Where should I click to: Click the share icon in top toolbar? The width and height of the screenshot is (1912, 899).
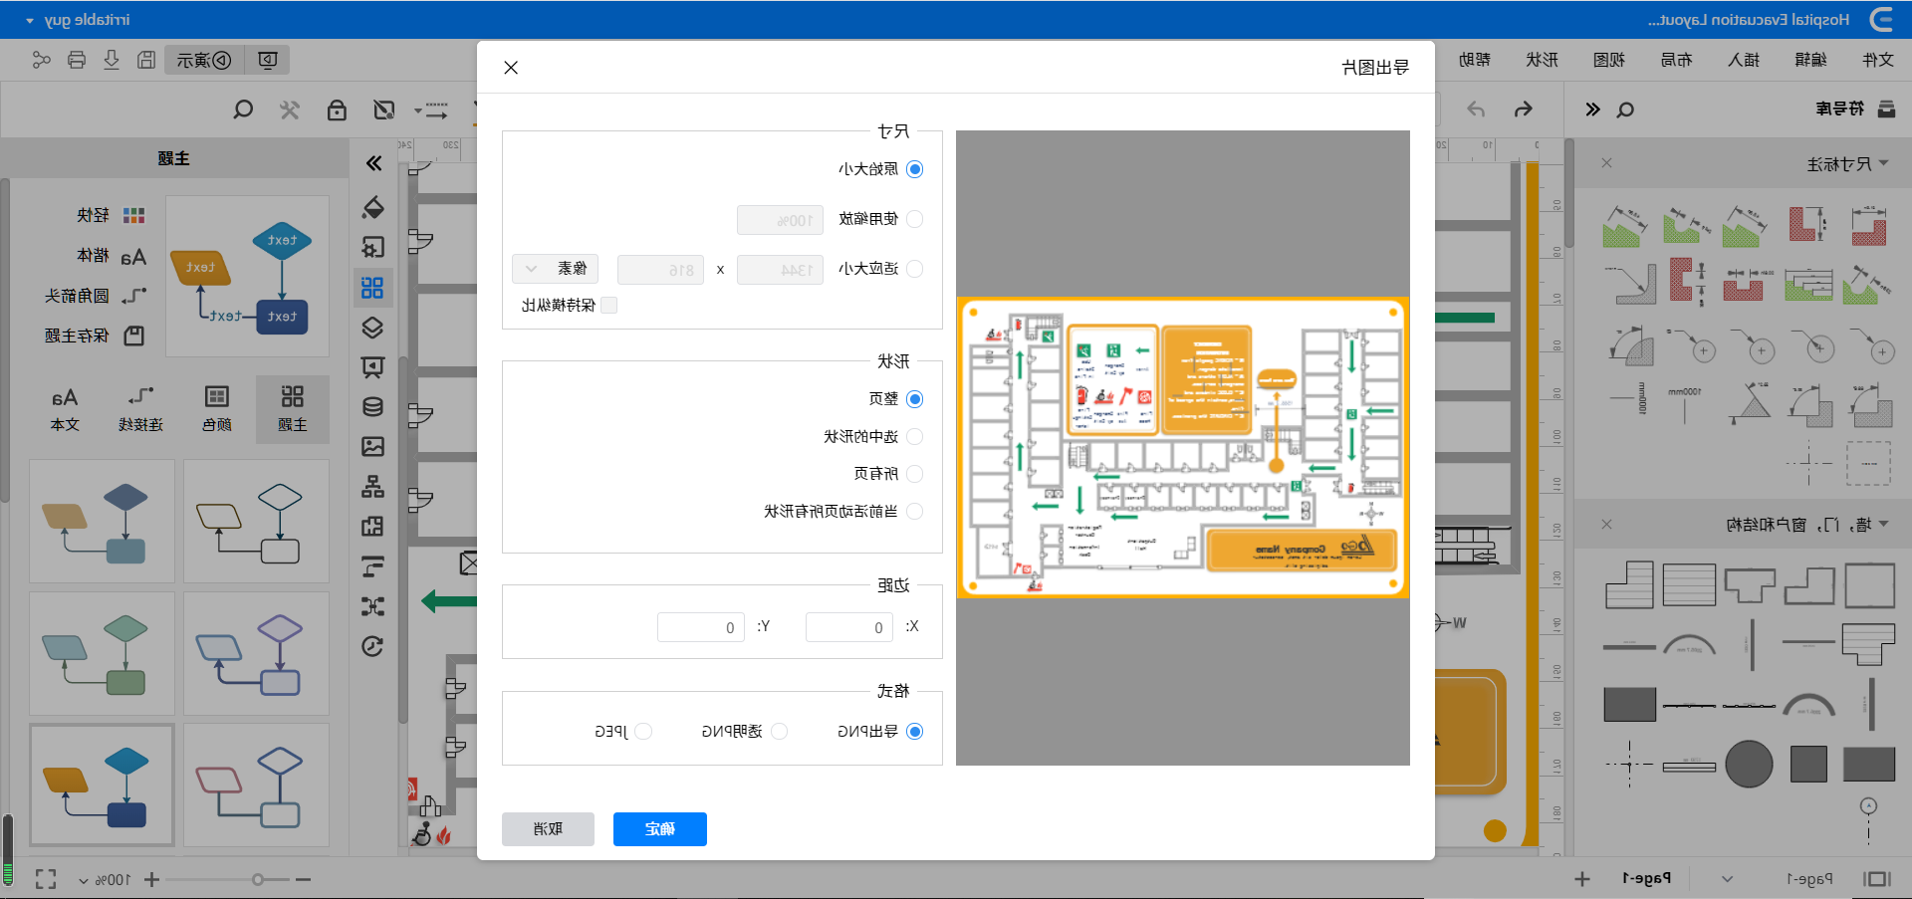click(x=41, y=60)
